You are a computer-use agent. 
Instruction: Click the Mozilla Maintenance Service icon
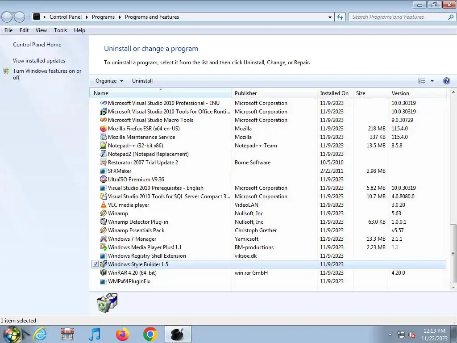[x=103, y=137]
